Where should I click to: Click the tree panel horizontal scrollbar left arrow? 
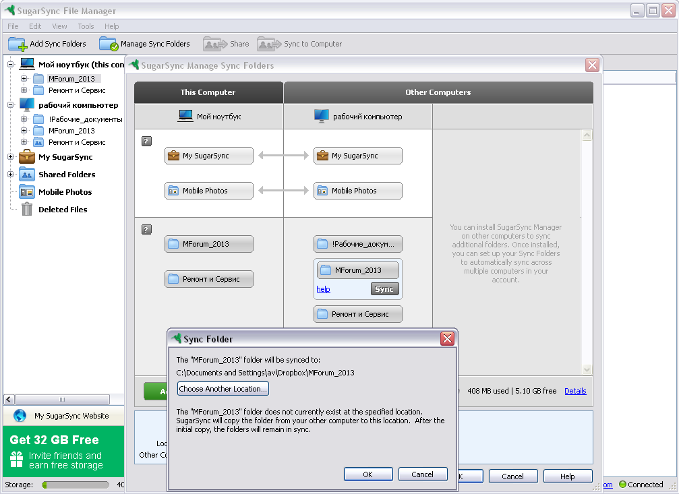(x=9, y=399)
